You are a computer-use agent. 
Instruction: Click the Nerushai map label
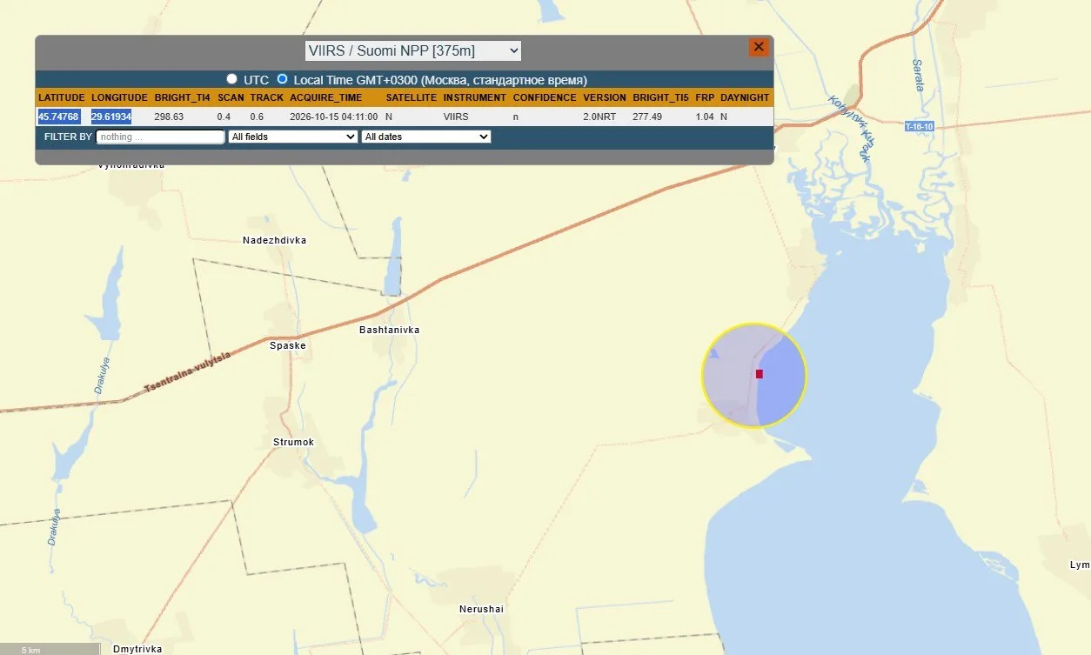[482, 609]
